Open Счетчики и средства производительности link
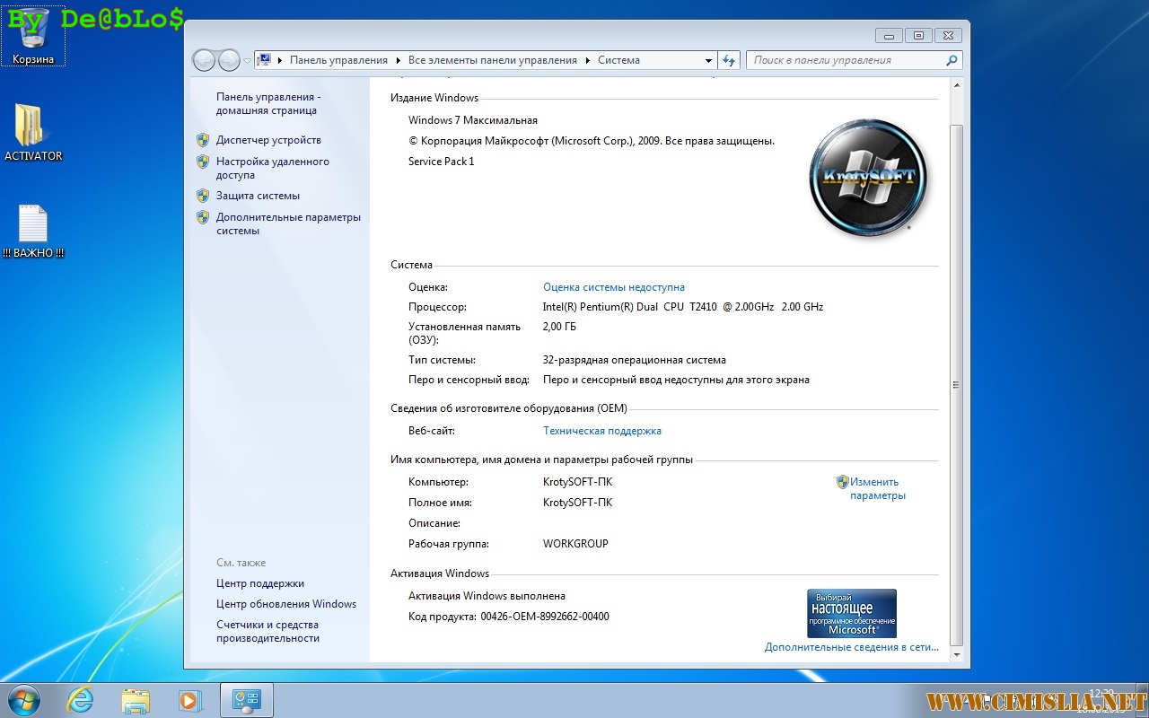This screenshot has width=1149, height=718. (x=268, y=631)
